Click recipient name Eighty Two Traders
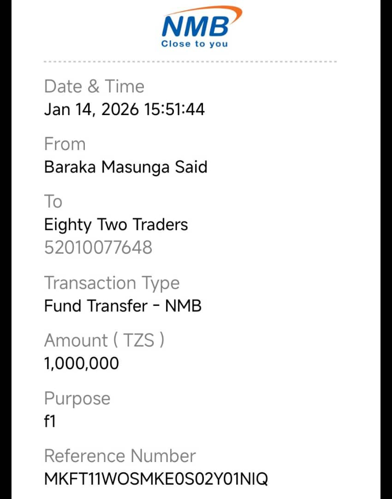 tap(116, 225)
